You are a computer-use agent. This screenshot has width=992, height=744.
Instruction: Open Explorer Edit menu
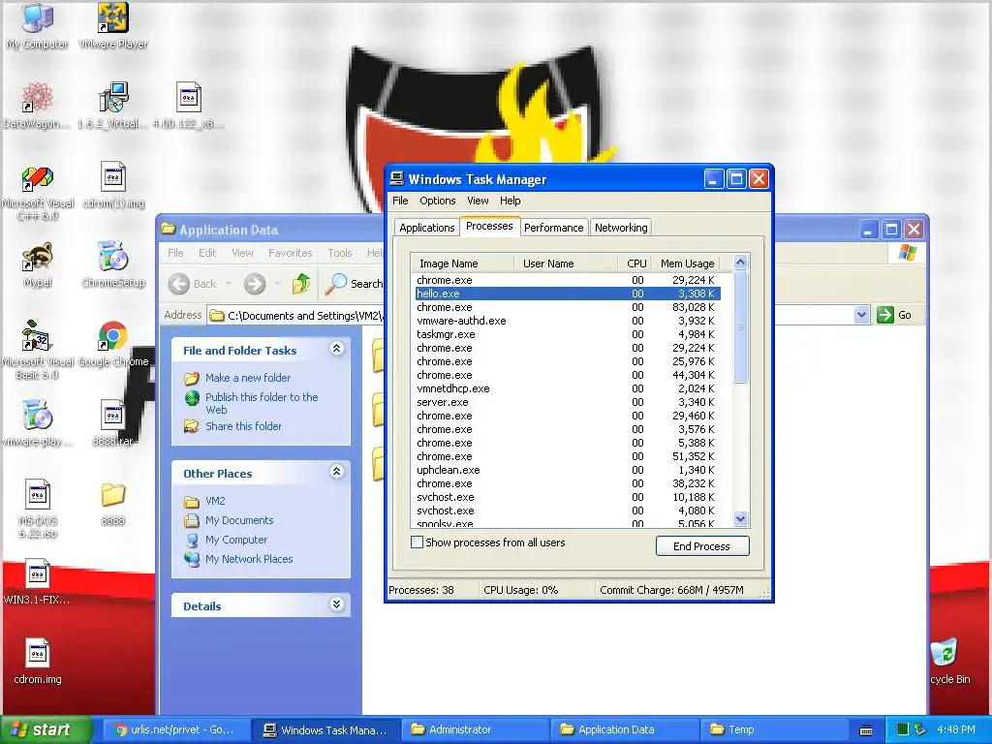207,253
